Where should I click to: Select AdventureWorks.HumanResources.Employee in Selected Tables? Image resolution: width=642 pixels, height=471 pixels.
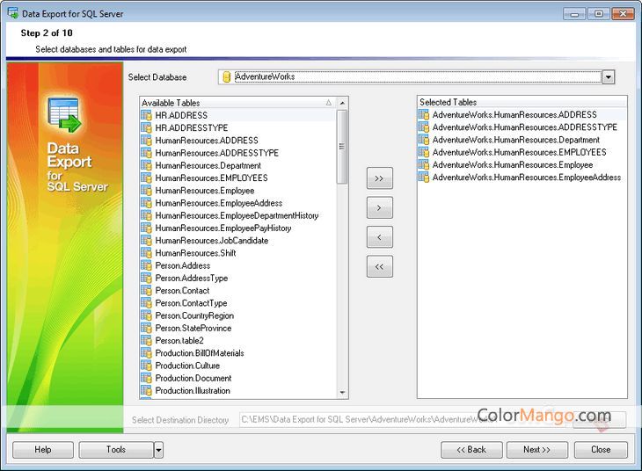(x=513, y=164)
